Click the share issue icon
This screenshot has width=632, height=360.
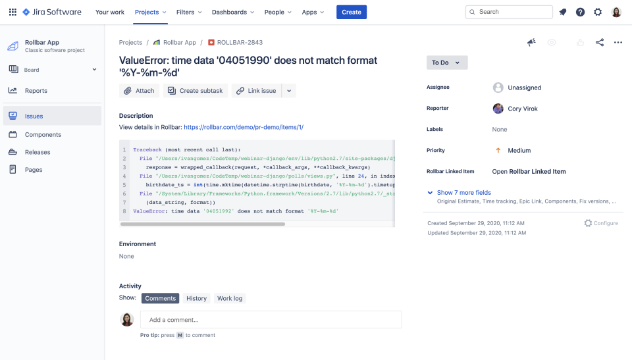click(x=600, y=43)
